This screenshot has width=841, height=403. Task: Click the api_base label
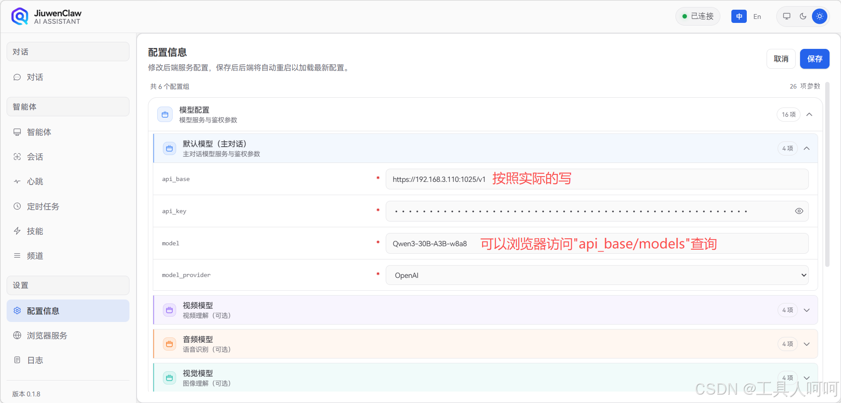pyautogui.click(x=176, y=179)
